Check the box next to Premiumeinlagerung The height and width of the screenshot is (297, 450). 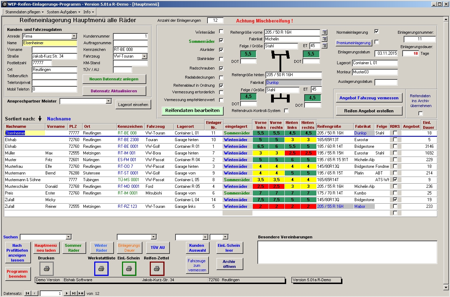(x=377, y=42)
